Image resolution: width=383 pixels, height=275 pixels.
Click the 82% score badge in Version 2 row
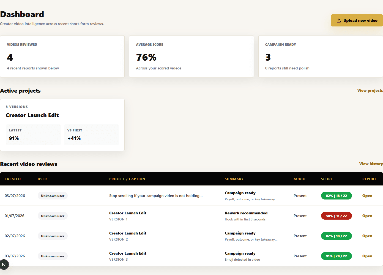(x=336, y=236)
